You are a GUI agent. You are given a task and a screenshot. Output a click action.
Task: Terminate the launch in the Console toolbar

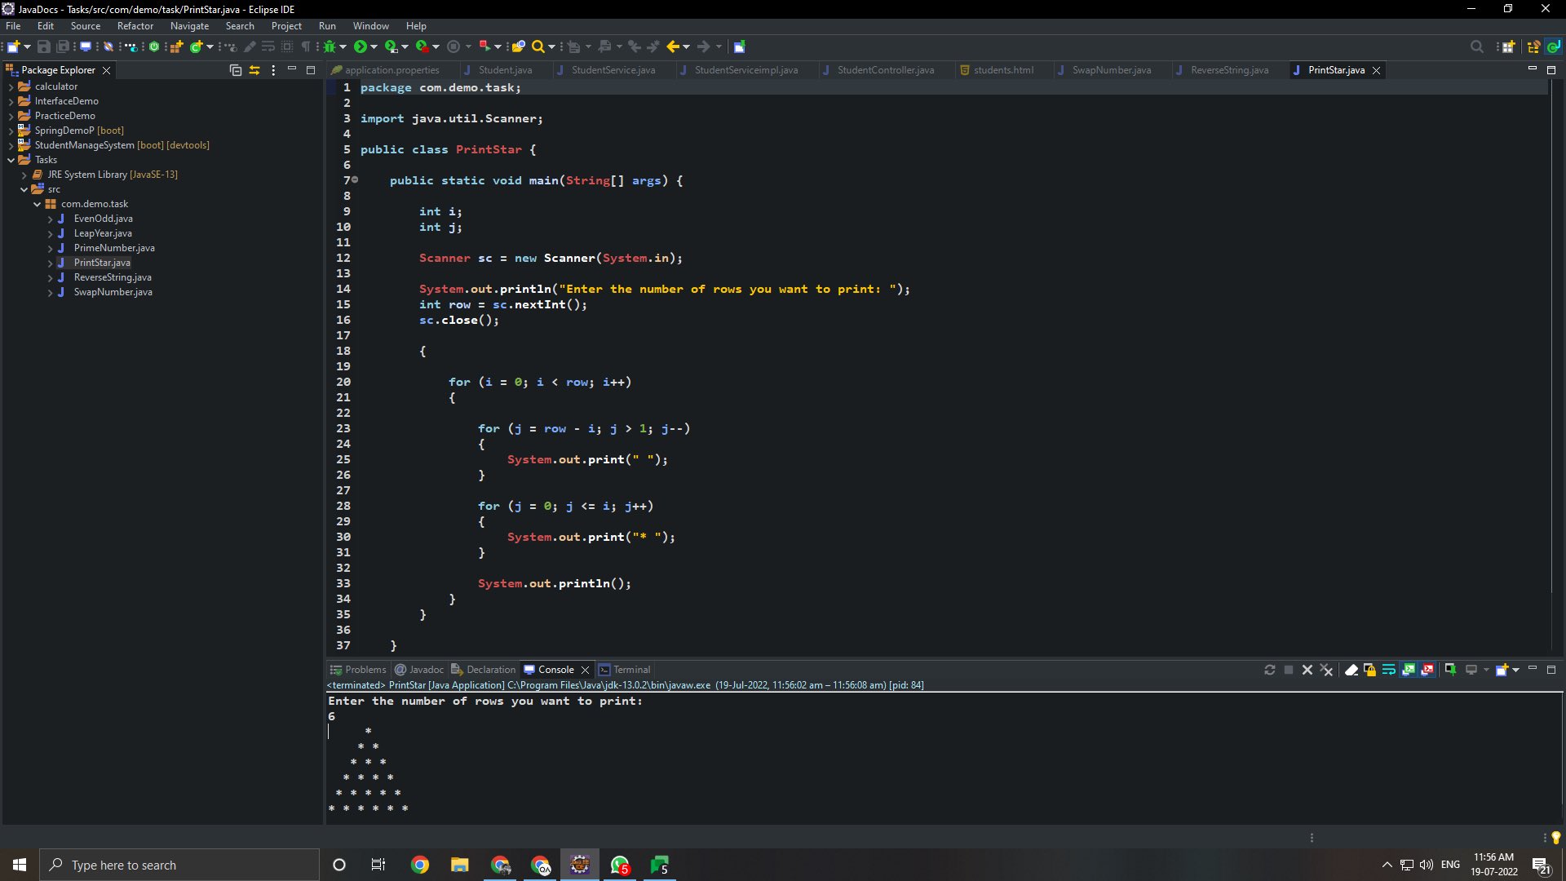(x=1289, y=670)
